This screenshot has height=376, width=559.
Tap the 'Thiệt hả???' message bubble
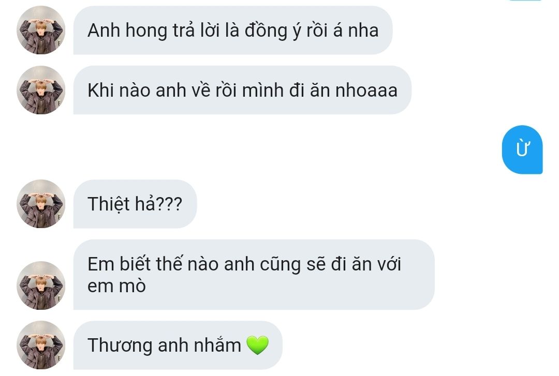135,204
